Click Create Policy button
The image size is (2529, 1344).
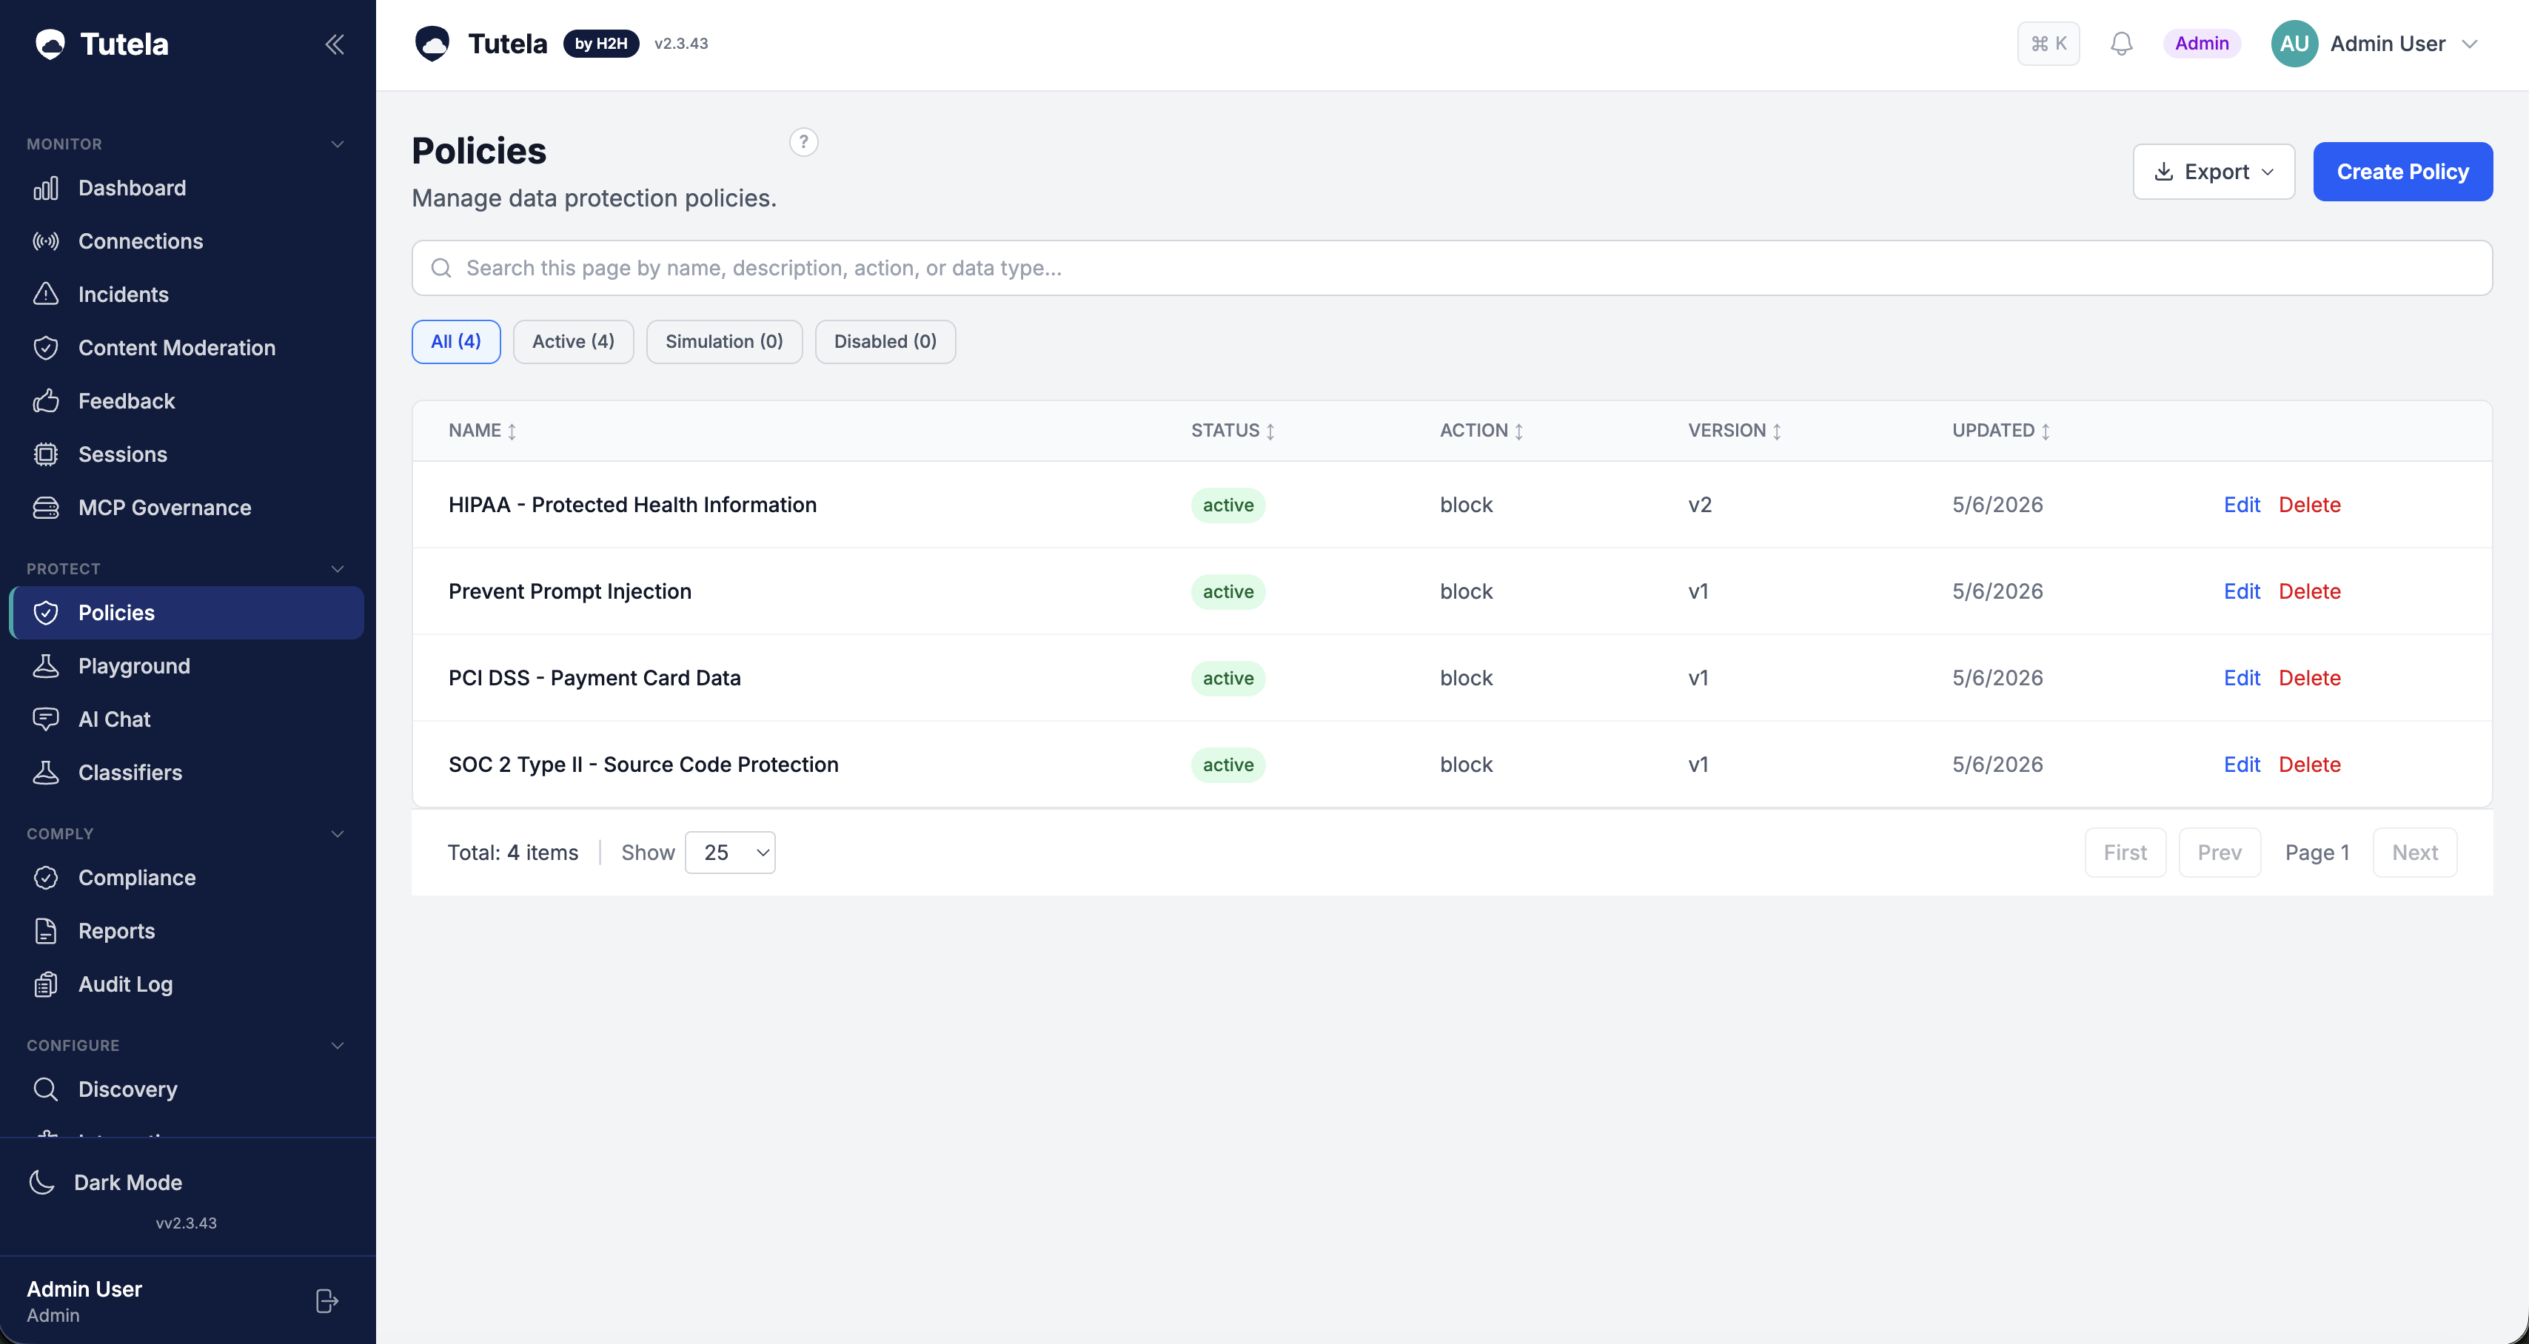[x=2402, y=172]
